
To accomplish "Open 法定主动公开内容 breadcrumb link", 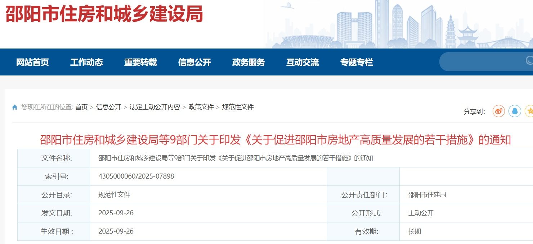I will tap(154, 107).
